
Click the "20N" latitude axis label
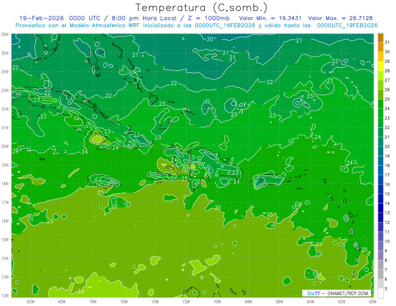(5, 146)
